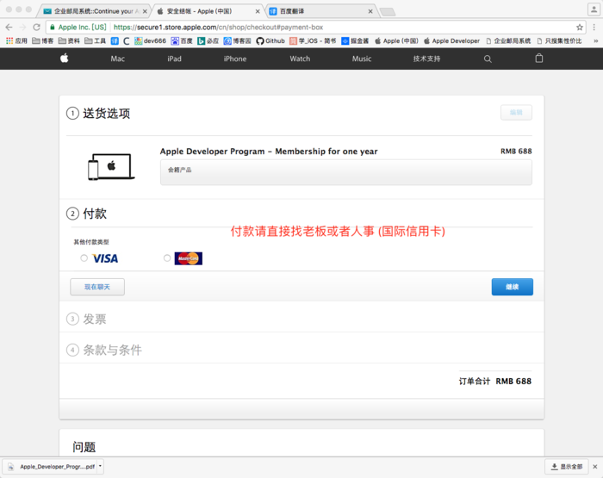Click the 编辑 edit button for shipping options
The image size is (603, 478).
pos(516,112)
